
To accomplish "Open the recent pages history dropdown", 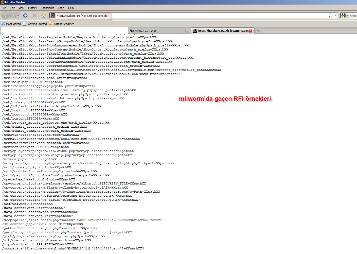I will coord(18,16).
